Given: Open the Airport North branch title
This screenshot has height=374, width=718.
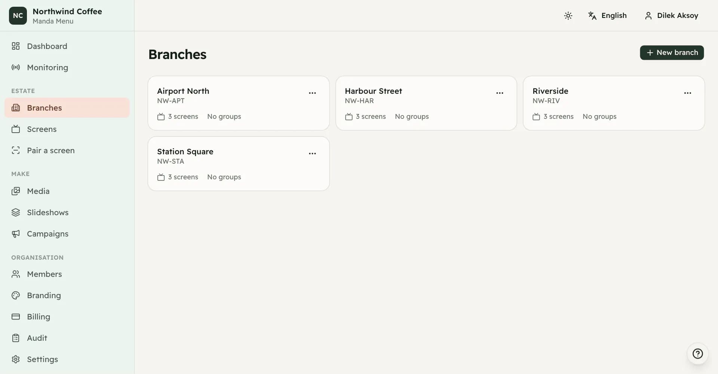Looking at the screenshot, I should coord(183,91).
